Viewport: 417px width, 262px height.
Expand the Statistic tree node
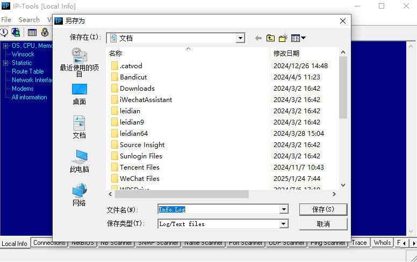[x=5, y=63]
